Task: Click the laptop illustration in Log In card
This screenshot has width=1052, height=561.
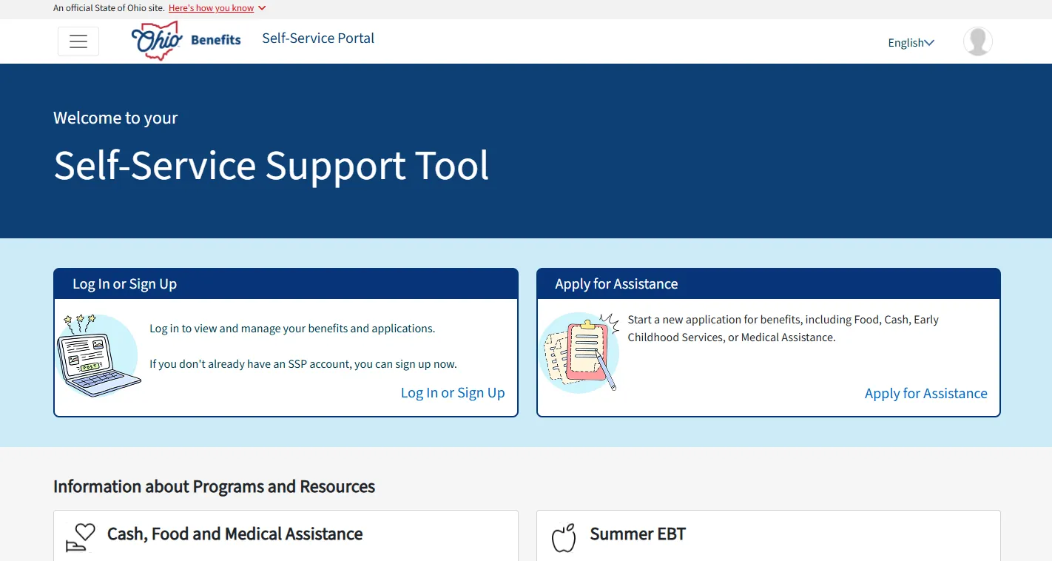Action: point(98,356)
